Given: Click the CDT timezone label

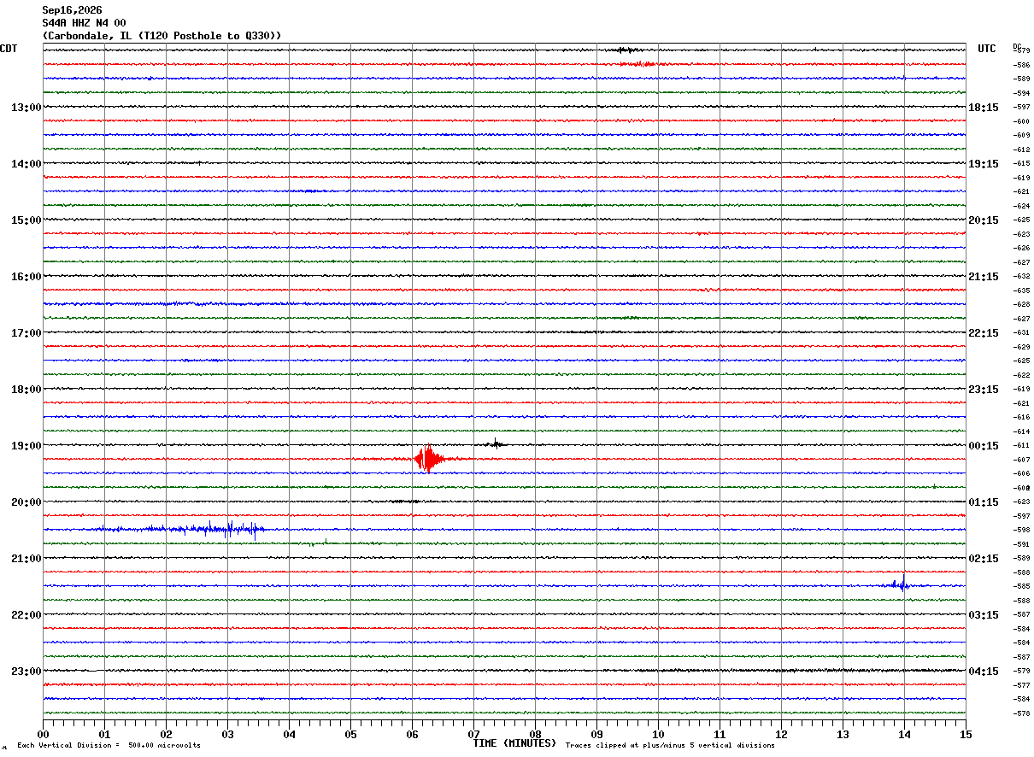Looking at the screenshot, I should click(9, 49).
